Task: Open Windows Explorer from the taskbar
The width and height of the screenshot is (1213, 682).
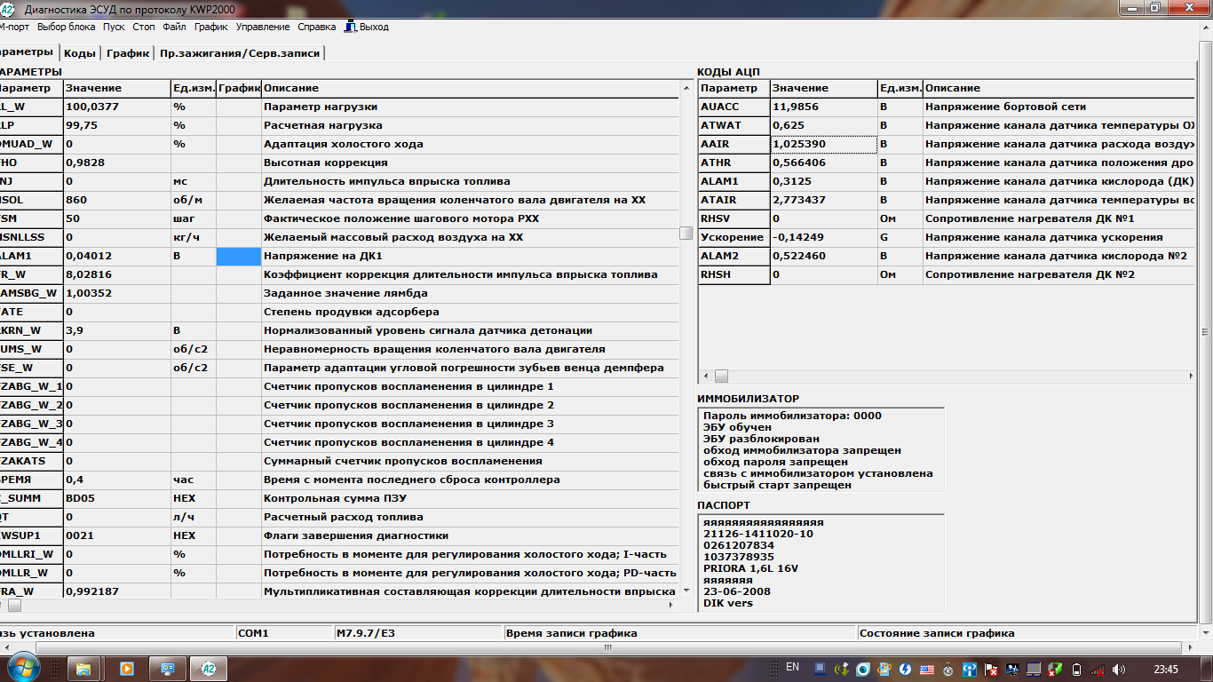Action: tap(85, 668)
